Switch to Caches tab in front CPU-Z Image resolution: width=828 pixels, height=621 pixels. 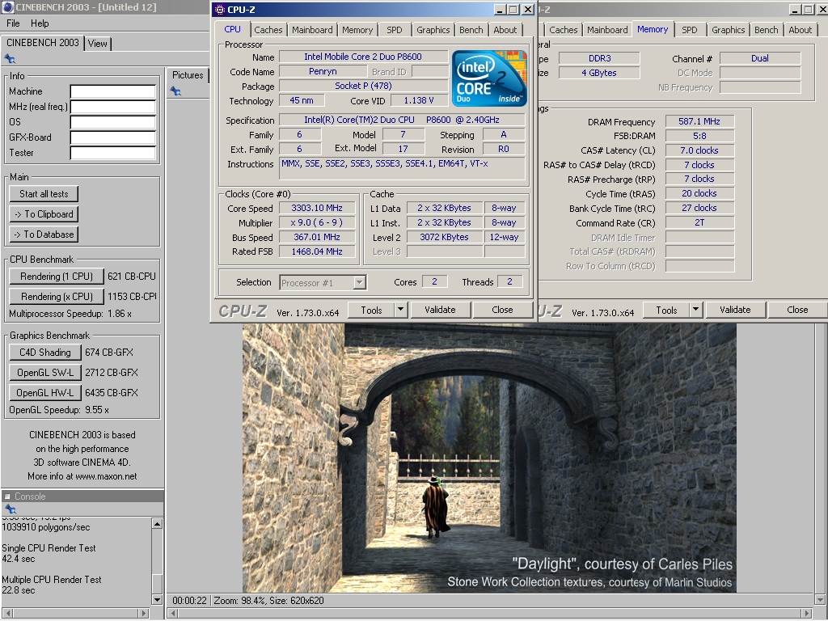pyautogui.click(x=268, y=30)
